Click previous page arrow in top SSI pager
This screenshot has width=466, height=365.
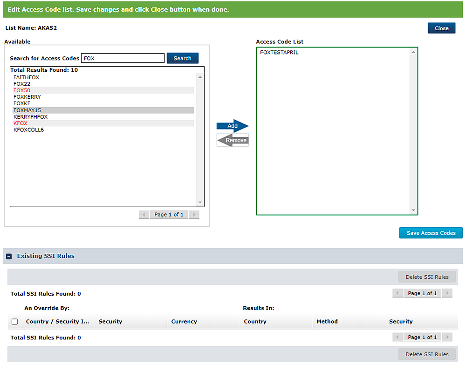397,293
